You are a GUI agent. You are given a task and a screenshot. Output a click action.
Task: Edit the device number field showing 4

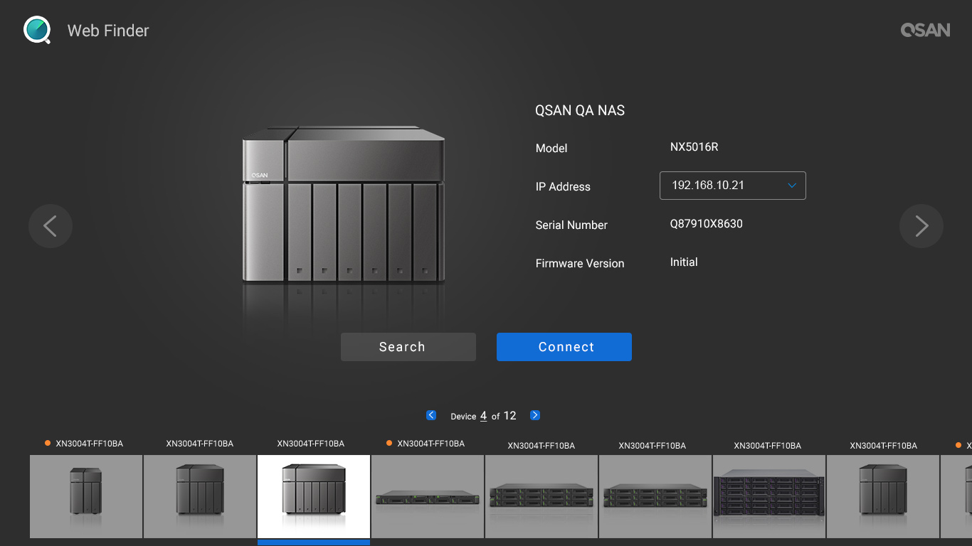pyautogui.click(x=484, y=416)
